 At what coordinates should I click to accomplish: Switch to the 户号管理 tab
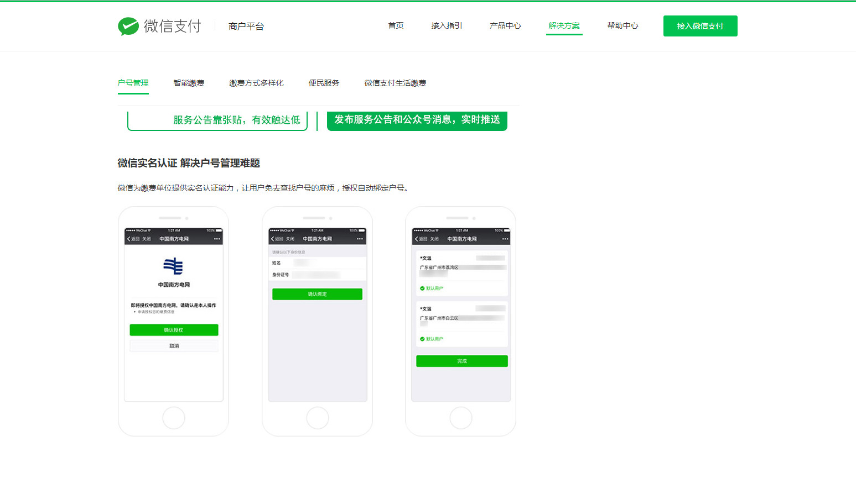click(133, 83)
